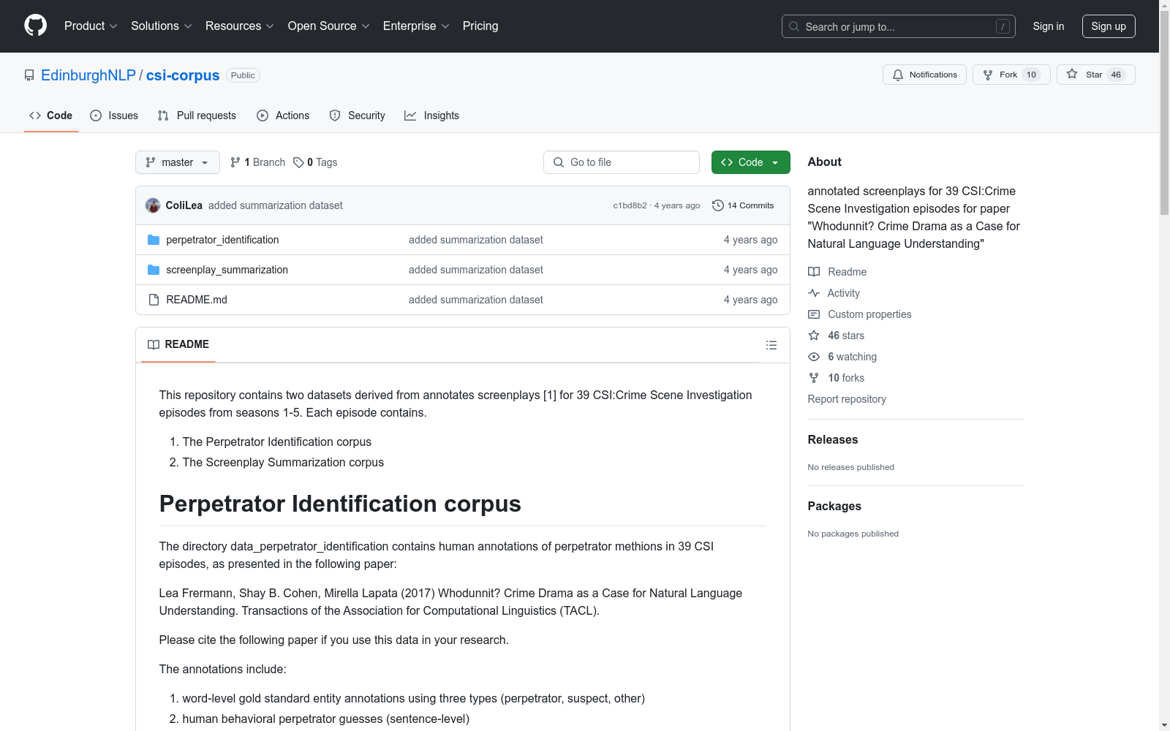Click the Go to file search field
Image resolution: width=1170 pixels, height=731 pixels.
tap(622, 162)
